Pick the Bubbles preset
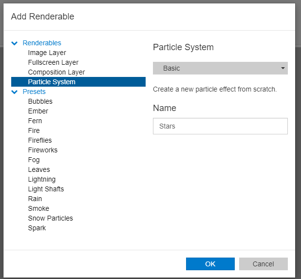Image resolution: width=301 pixels, height=279 pixels. [40, 101]
